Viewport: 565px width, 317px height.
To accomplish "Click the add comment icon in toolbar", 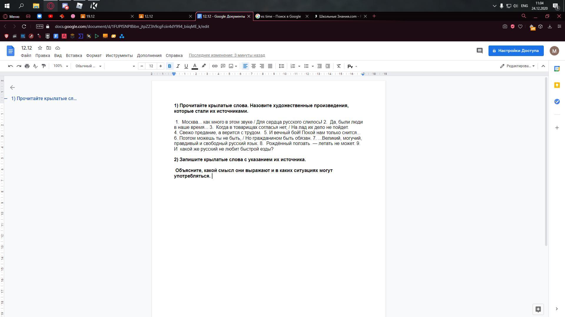I will 223,66.
